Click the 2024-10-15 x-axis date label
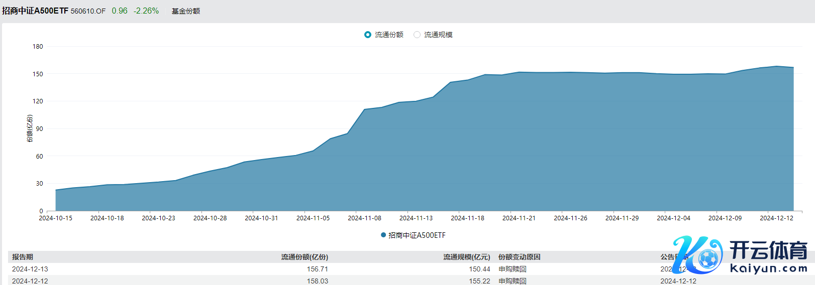The height and width of the screenshot is (285, 815). [56, 218]
